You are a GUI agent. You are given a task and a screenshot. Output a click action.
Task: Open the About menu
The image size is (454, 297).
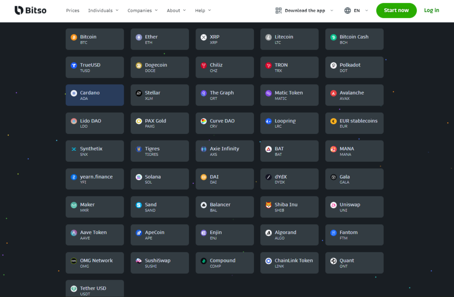click(173, 11)
